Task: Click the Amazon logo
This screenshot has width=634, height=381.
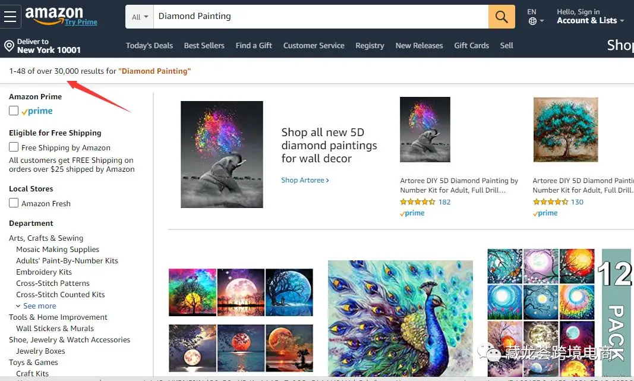Action: [54, 14]
